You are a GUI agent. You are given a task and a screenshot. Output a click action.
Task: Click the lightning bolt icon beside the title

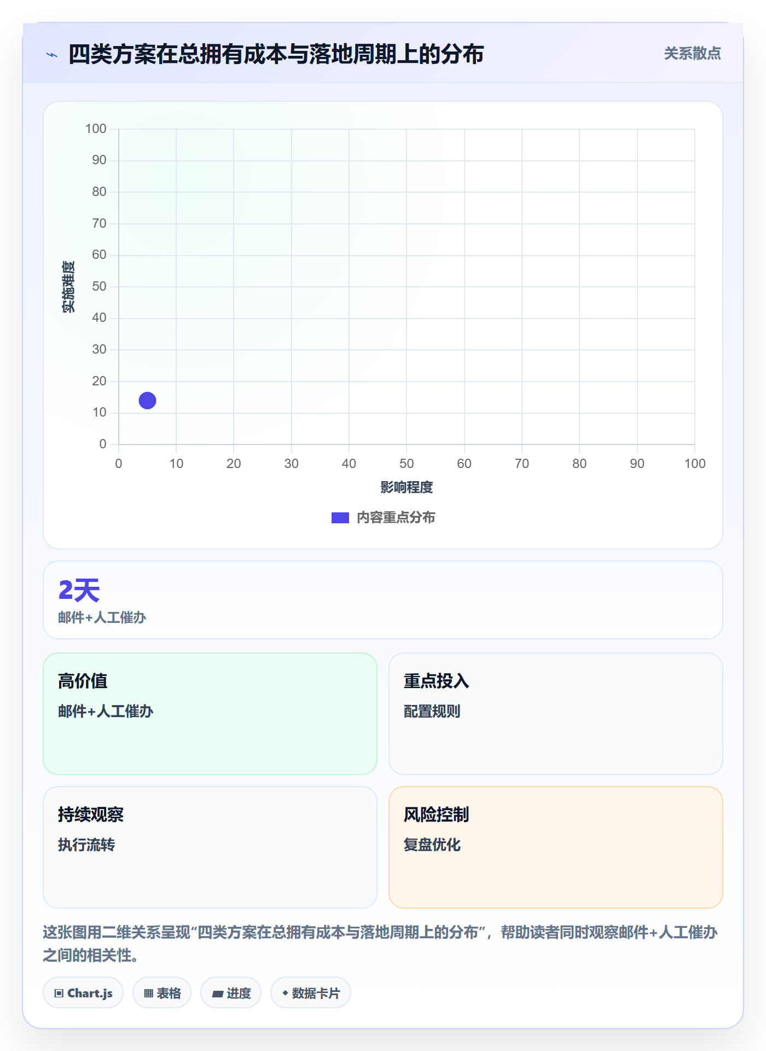click(52, 55)
